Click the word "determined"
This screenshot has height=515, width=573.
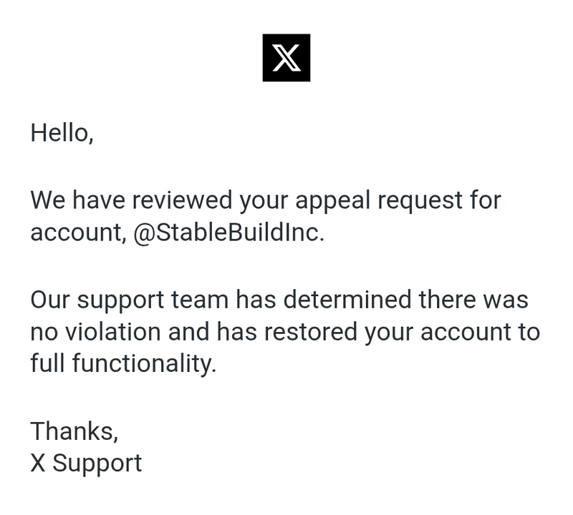click(347, 299)
